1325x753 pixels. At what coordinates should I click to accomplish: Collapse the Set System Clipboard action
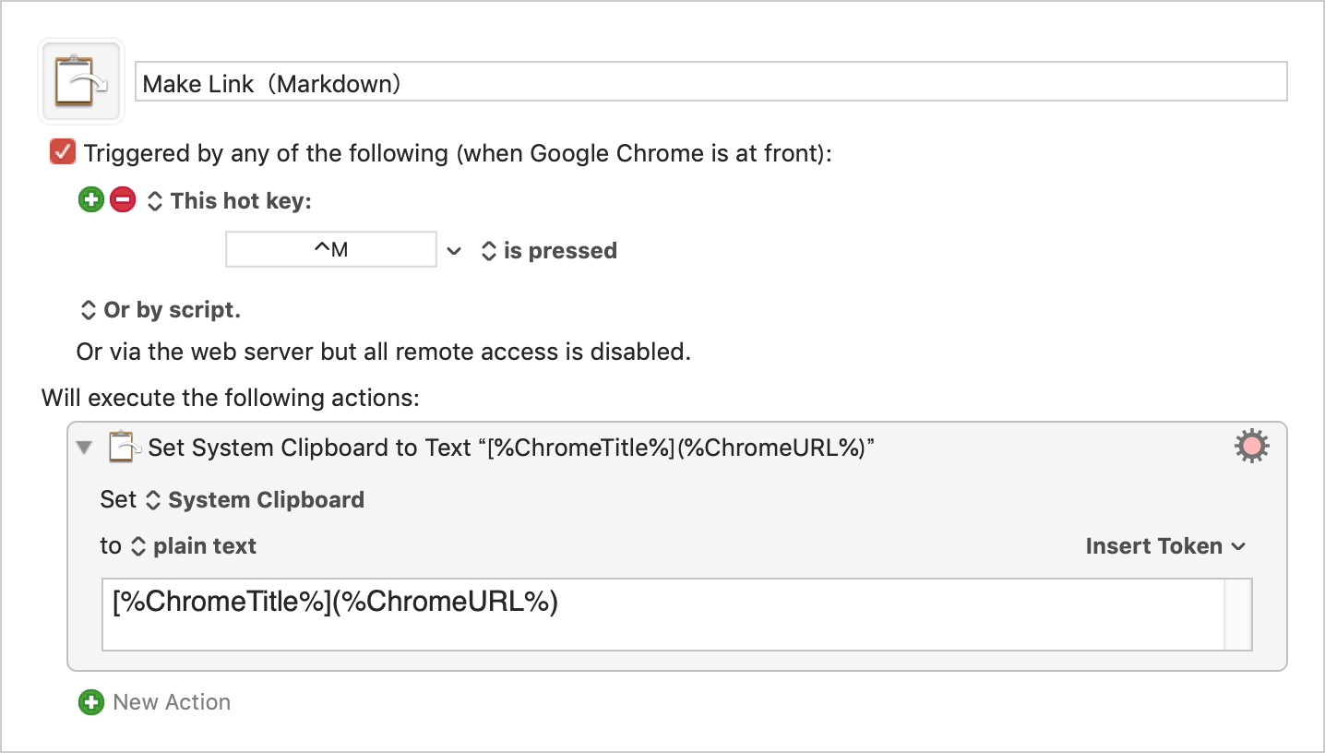coord(85,448)
